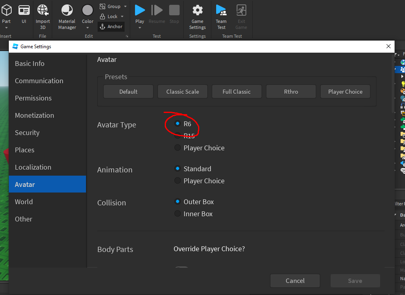Screen dimensions: 405x295
Task: Click the Play test button
Action: 140,10
